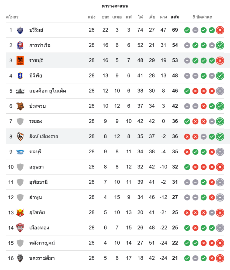Screen dimensions: 230x270
Task: Click the แบงค็อก ยูไนเต็ด wings logo
Action: [20, 91]
